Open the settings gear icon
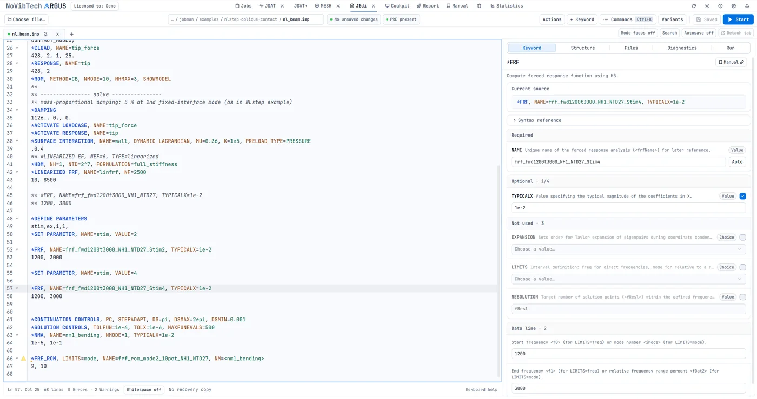 pyautogui.click(x=734, y=6)
